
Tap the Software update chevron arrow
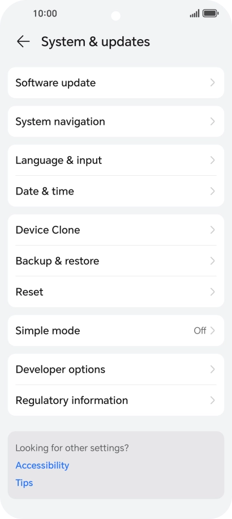(213, 83)
